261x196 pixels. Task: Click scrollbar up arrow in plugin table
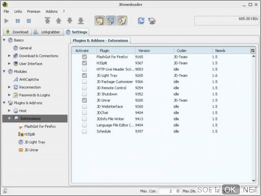[x=254, y=56]
